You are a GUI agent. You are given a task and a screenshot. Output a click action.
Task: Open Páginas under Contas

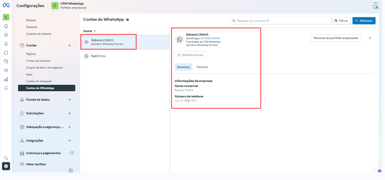31,54
